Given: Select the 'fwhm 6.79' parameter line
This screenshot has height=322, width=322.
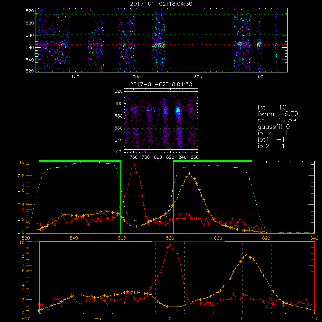Looking at the screenshot, I should click(278, 114).
